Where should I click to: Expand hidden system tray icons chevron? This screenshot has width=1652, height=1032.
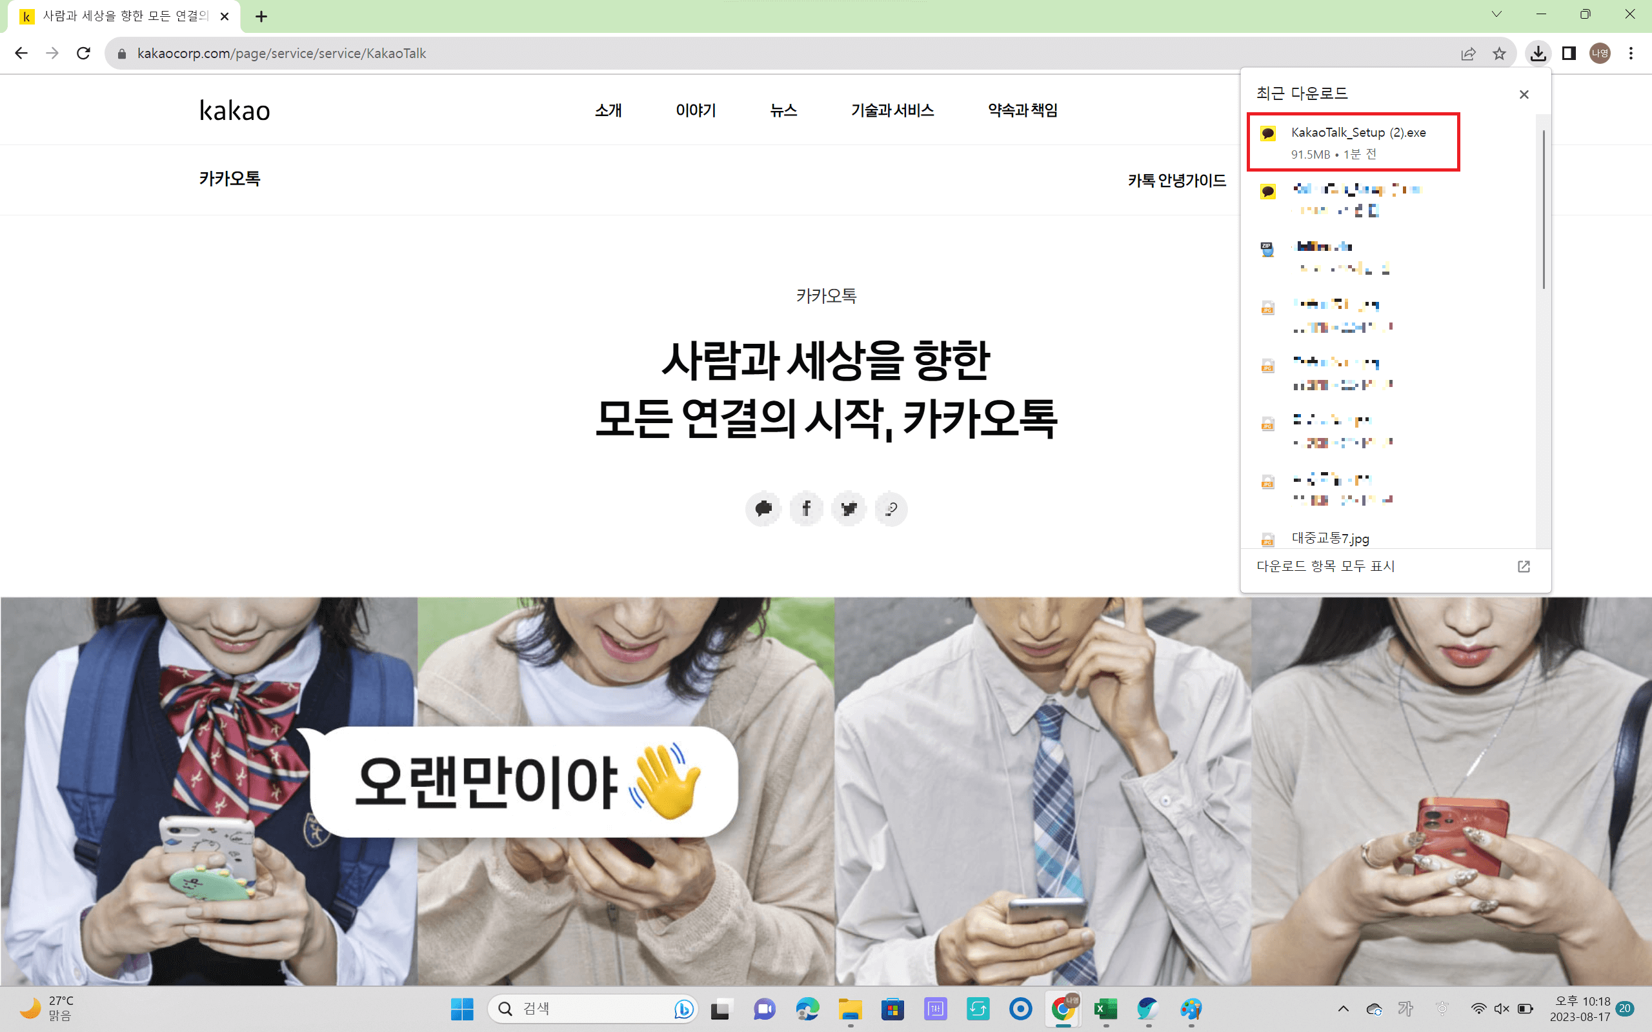click(x=1343, y=1008)
